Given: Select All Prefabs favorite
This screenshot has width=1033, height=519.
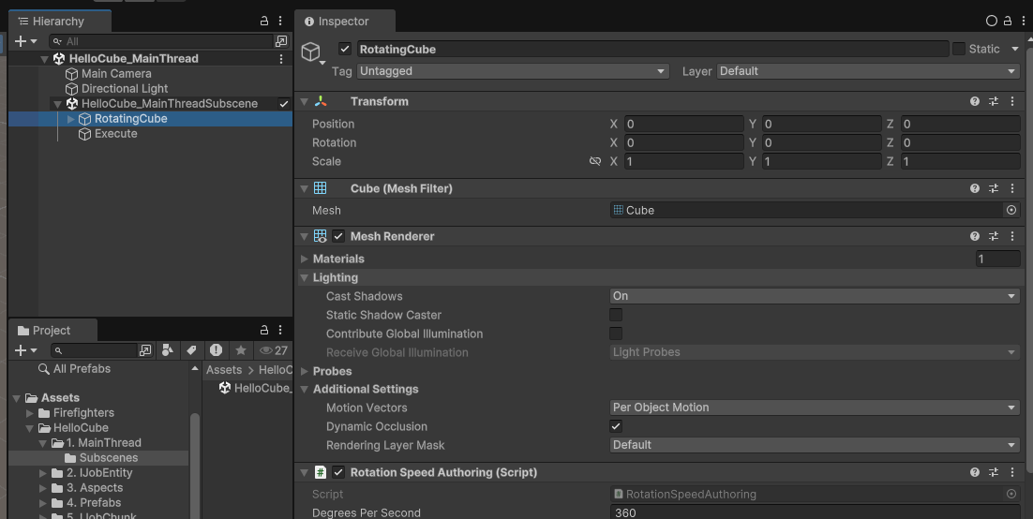Looking at the screenshot, I should tap(81, 369).
